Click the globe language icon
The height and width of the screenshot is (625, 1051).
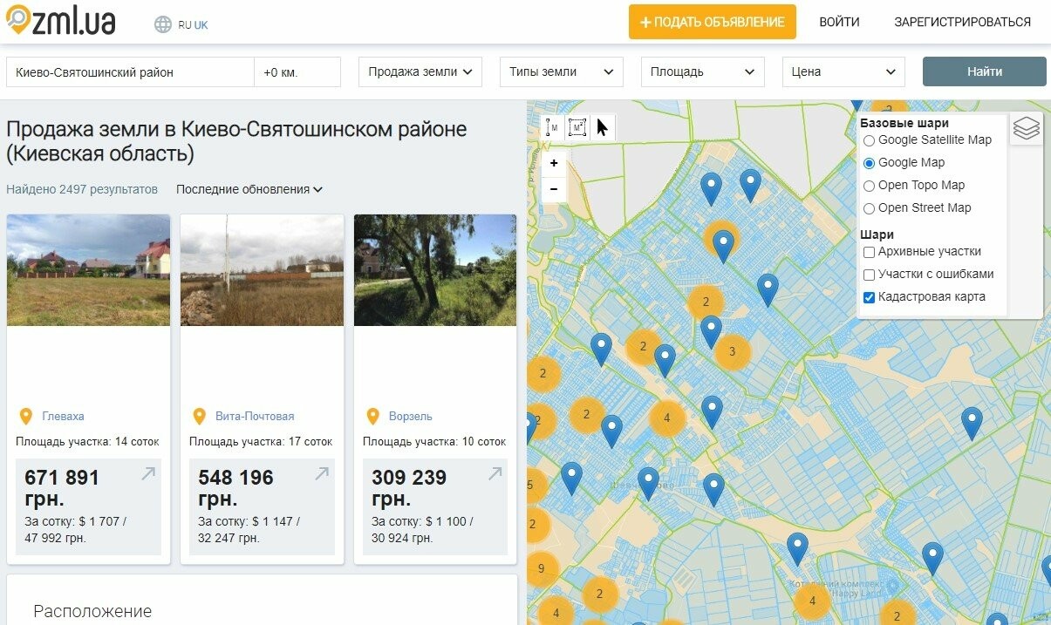pyautogui.click(x=163, y=24)
